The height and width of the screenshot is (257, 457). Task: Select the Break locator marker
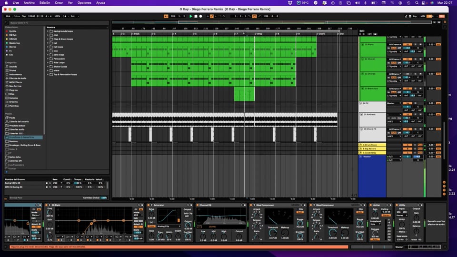click(x=136, y=34)
